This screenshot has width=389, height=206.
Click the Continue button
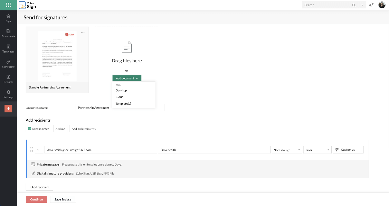point(36,199)
